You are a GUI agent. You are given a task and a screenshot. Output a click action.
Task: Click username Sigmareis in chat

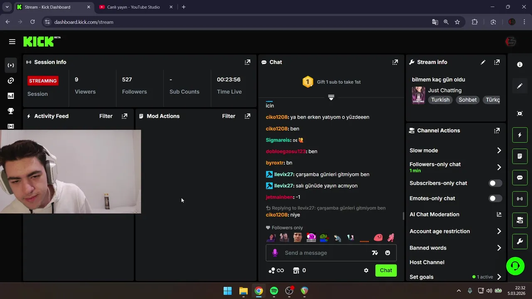pos(278,140)
